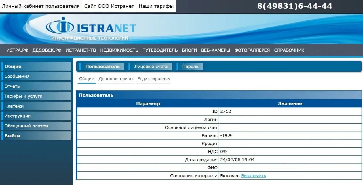Click the Дата создания row label

pos(201,160)
